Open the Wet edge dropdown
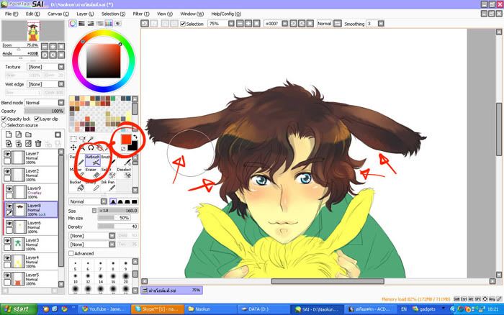The image size is (504, 315). (x=43, y=84)
